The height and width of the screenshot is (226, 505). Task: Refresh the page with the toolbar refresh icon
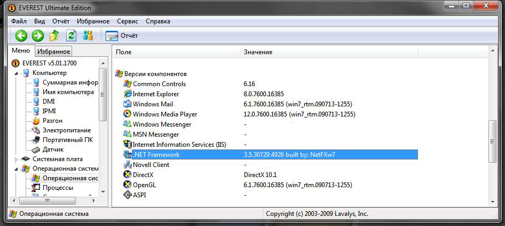pos(71,35)
